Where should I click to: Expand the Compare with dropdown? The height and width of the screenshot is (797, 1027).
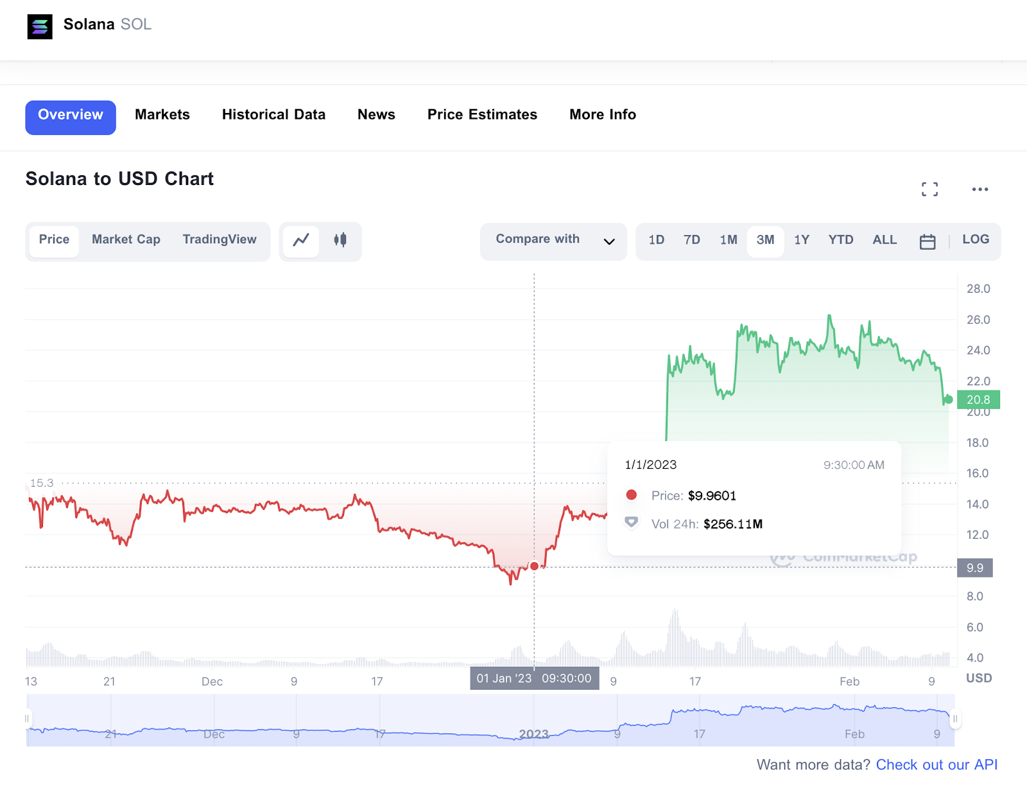(x=553, y=241)
